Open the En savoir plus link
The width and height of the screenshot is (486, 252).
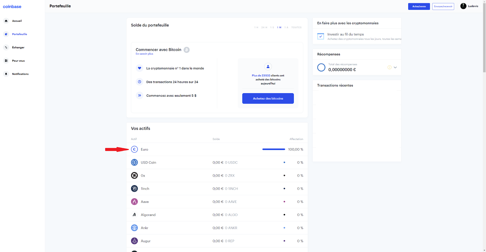(x=144, y=54)
